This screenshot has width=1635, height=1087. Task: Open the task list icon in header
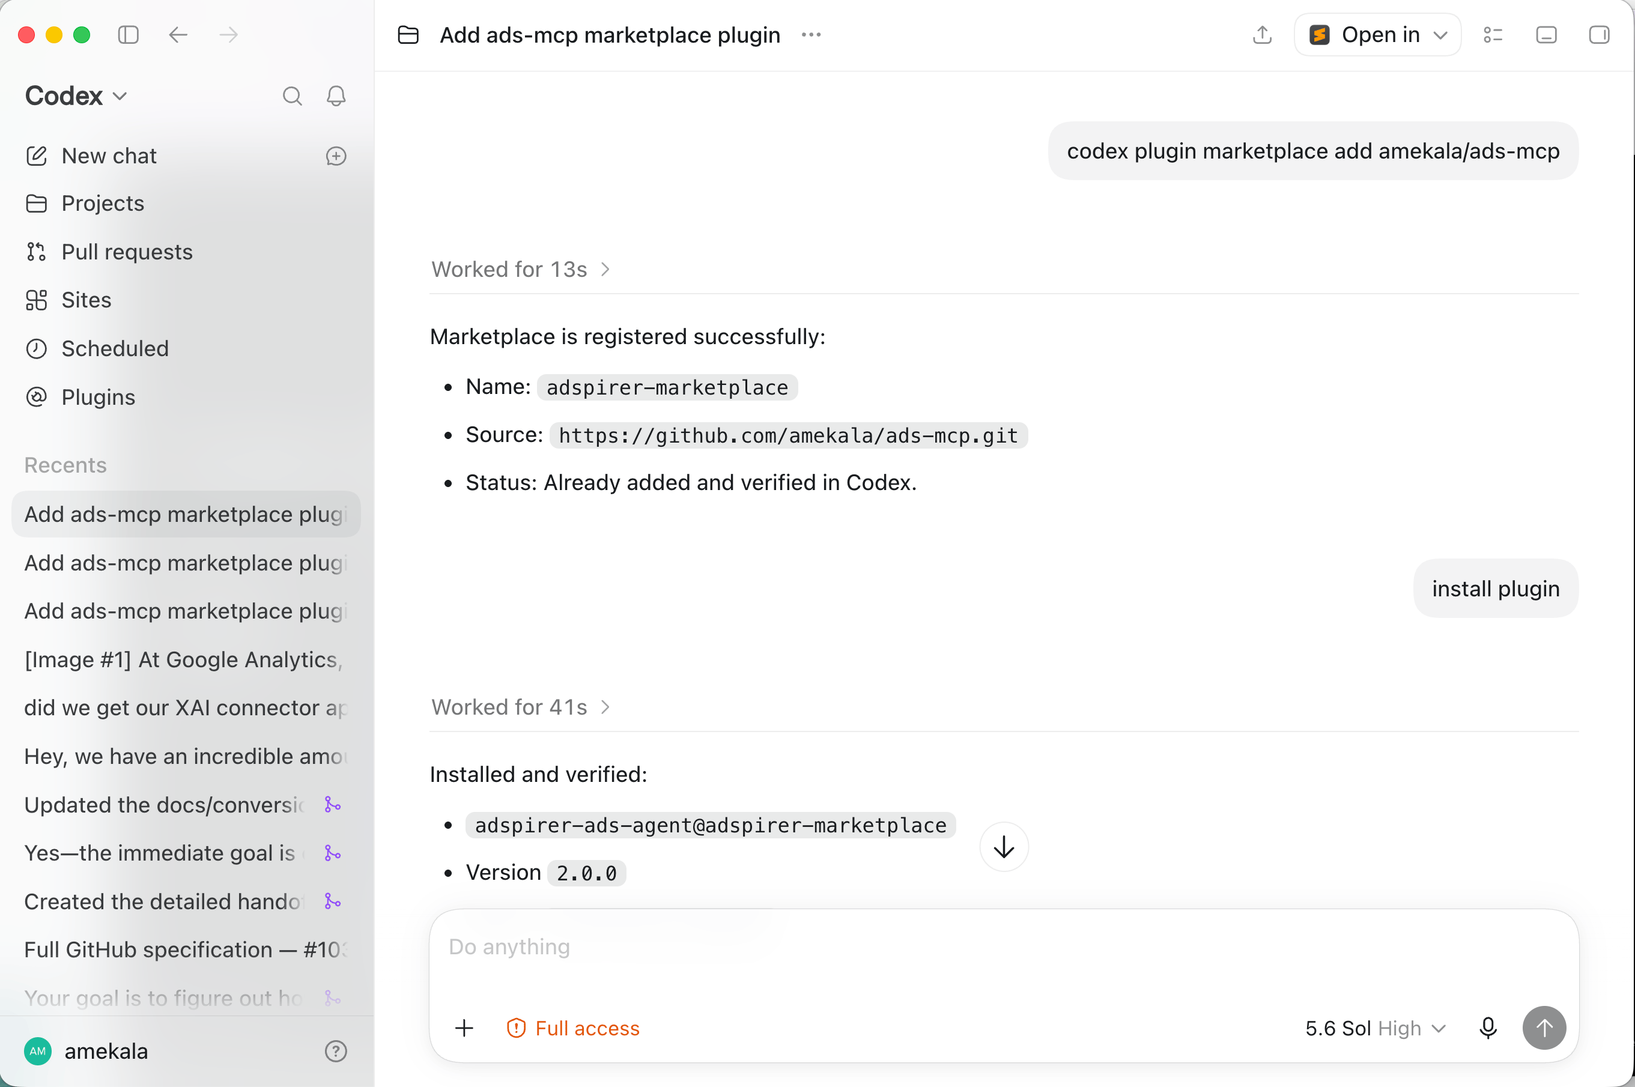pos(1493,35)
